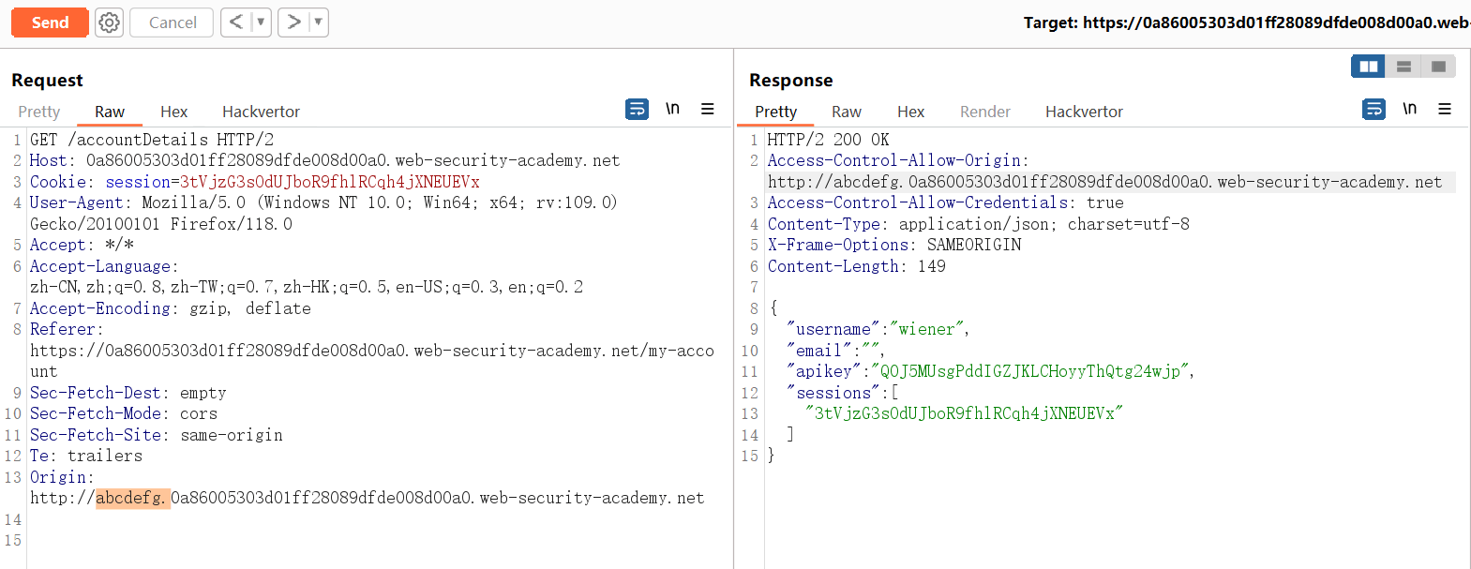The width and height of the screenshot is (1471, 569).
Task: Open the Response panel hamburger options menu
Action: [x=1445, y=110]
